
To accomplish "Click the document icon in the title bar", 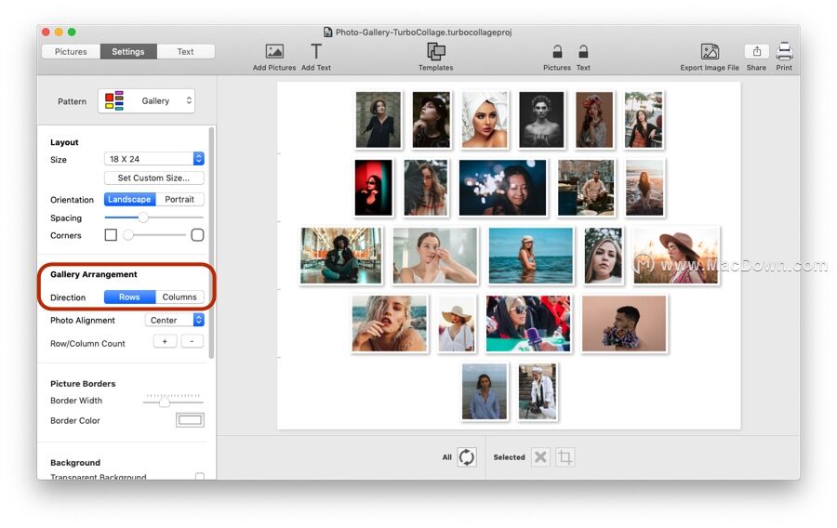I will pyautogui.click(x=327, y=32).
